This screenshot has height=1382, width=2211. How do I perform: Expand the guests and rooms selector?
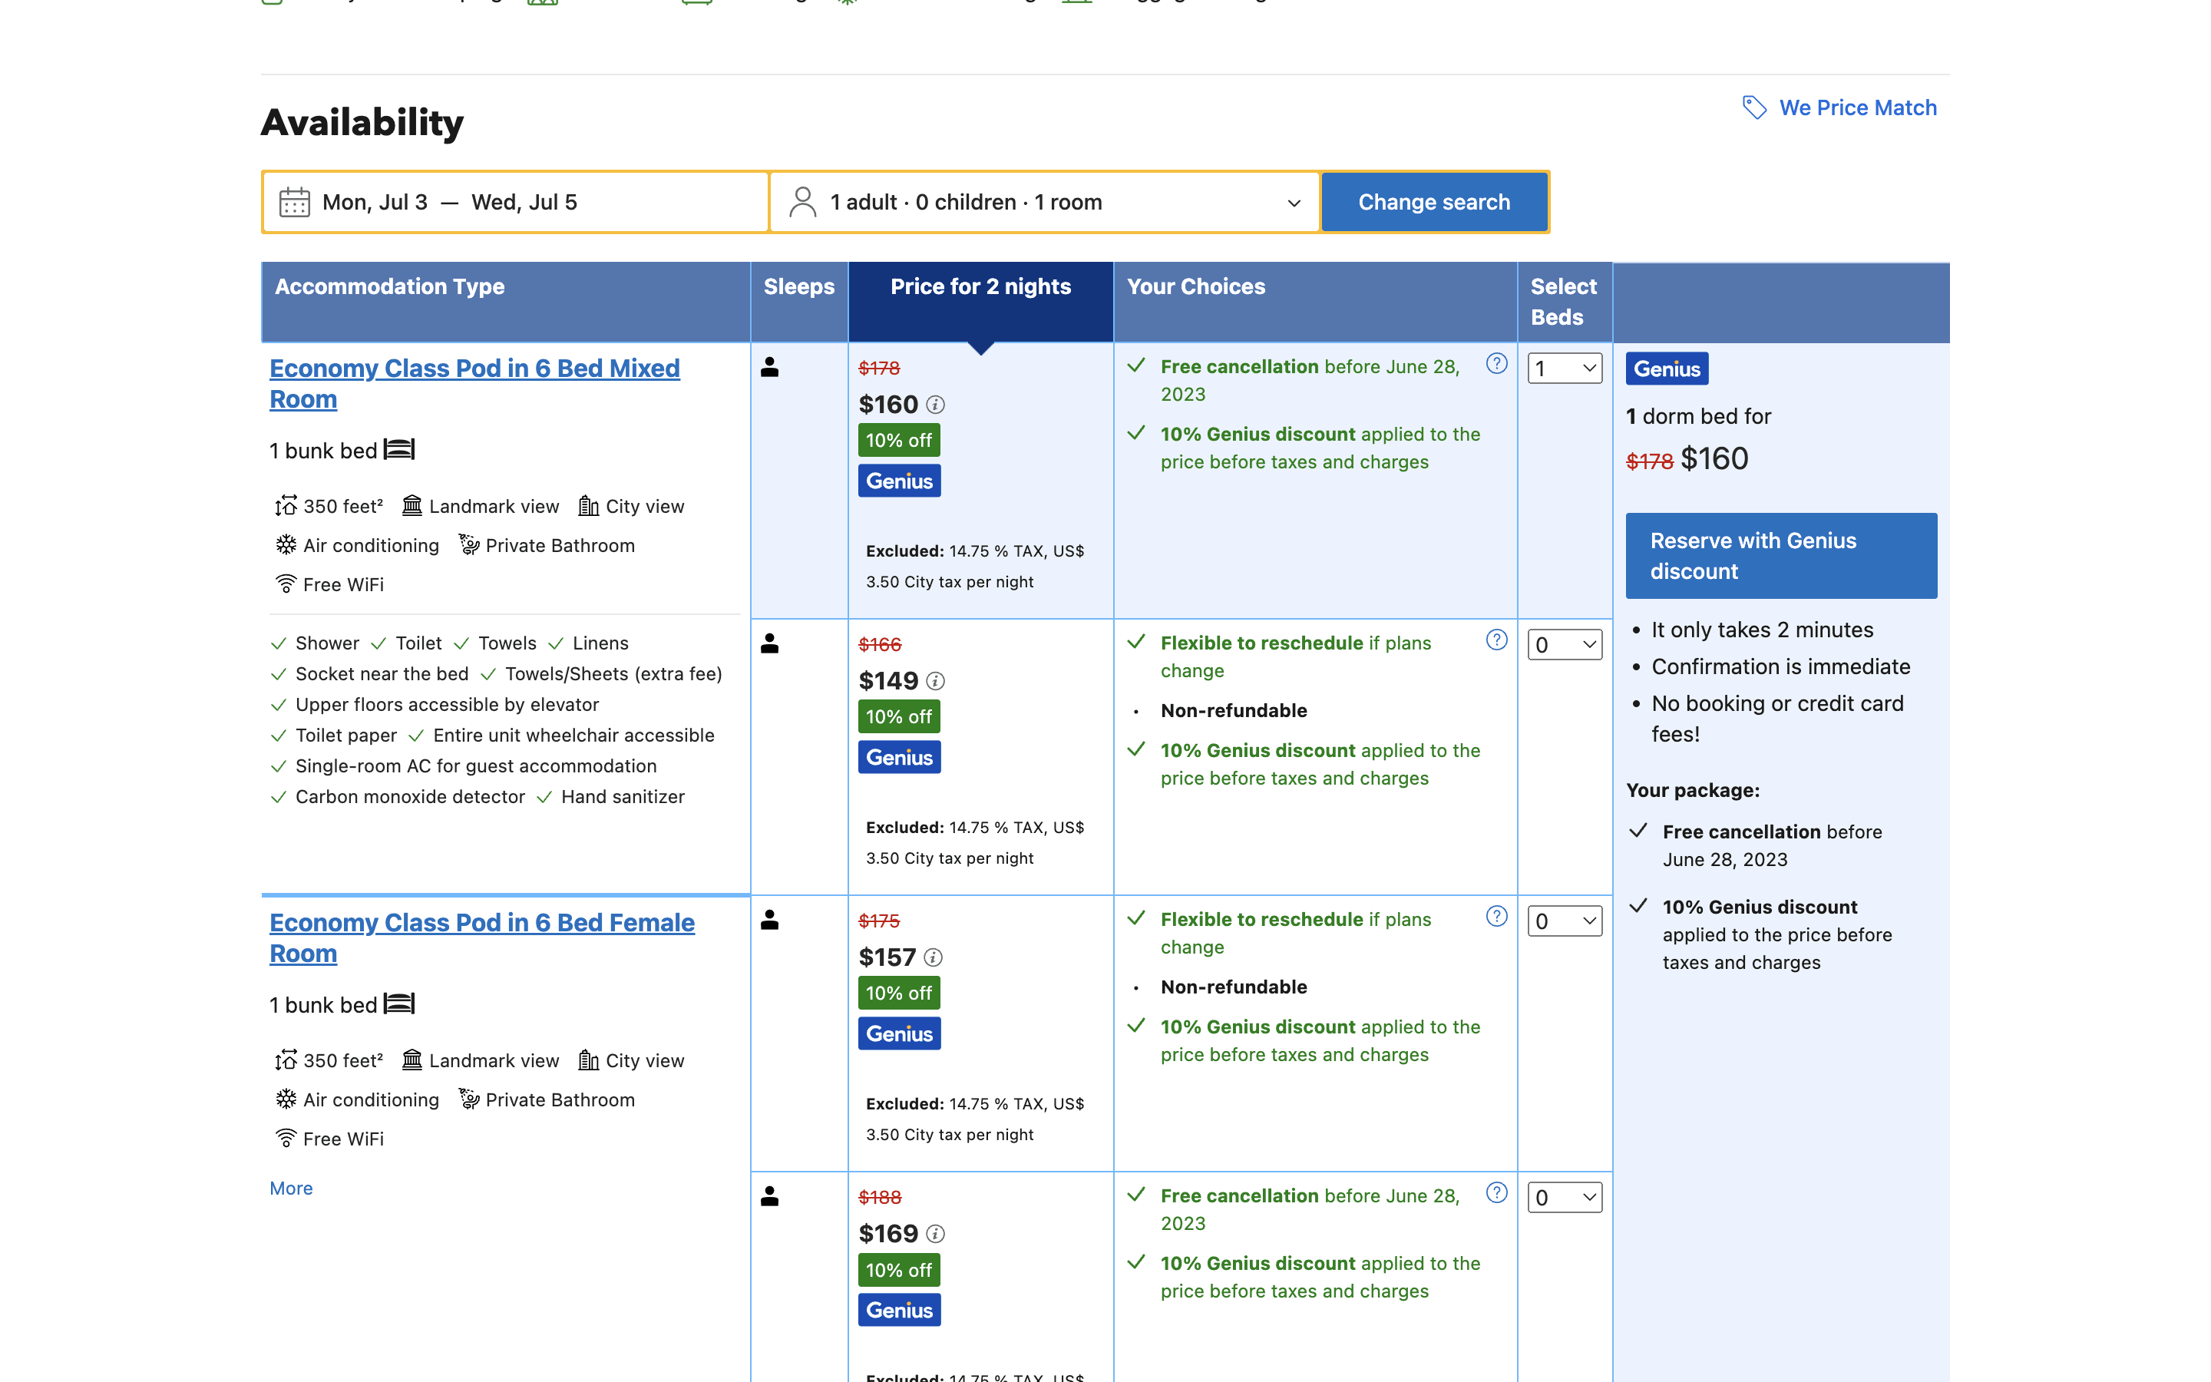(1044, 202)
